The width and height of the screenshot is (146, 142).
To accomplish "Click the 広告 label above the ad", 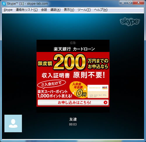I will [x=73, y=43].
